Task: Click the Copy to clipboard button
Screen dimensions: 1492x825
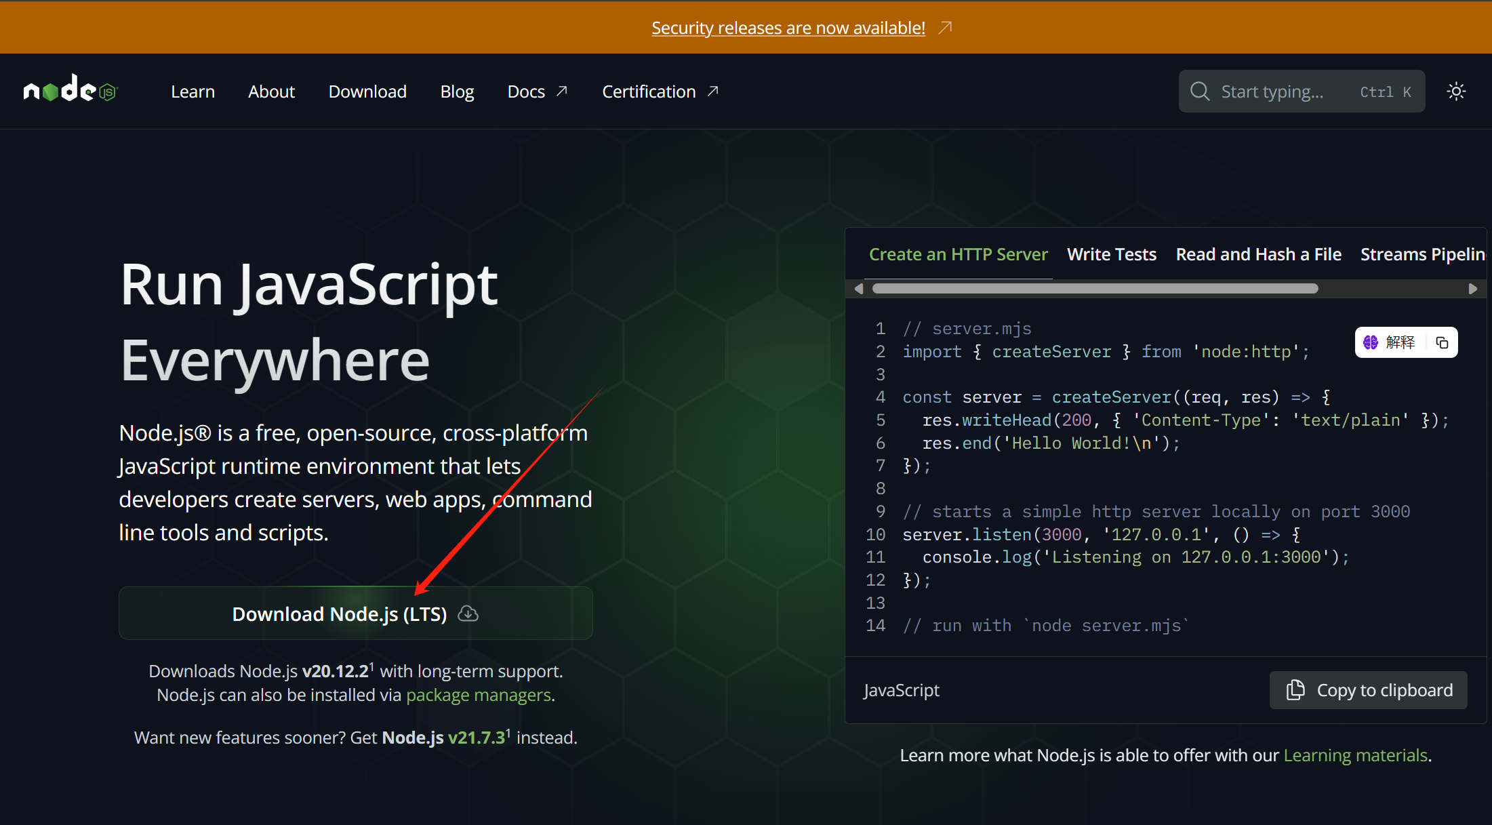Action: pos(1368,690)
